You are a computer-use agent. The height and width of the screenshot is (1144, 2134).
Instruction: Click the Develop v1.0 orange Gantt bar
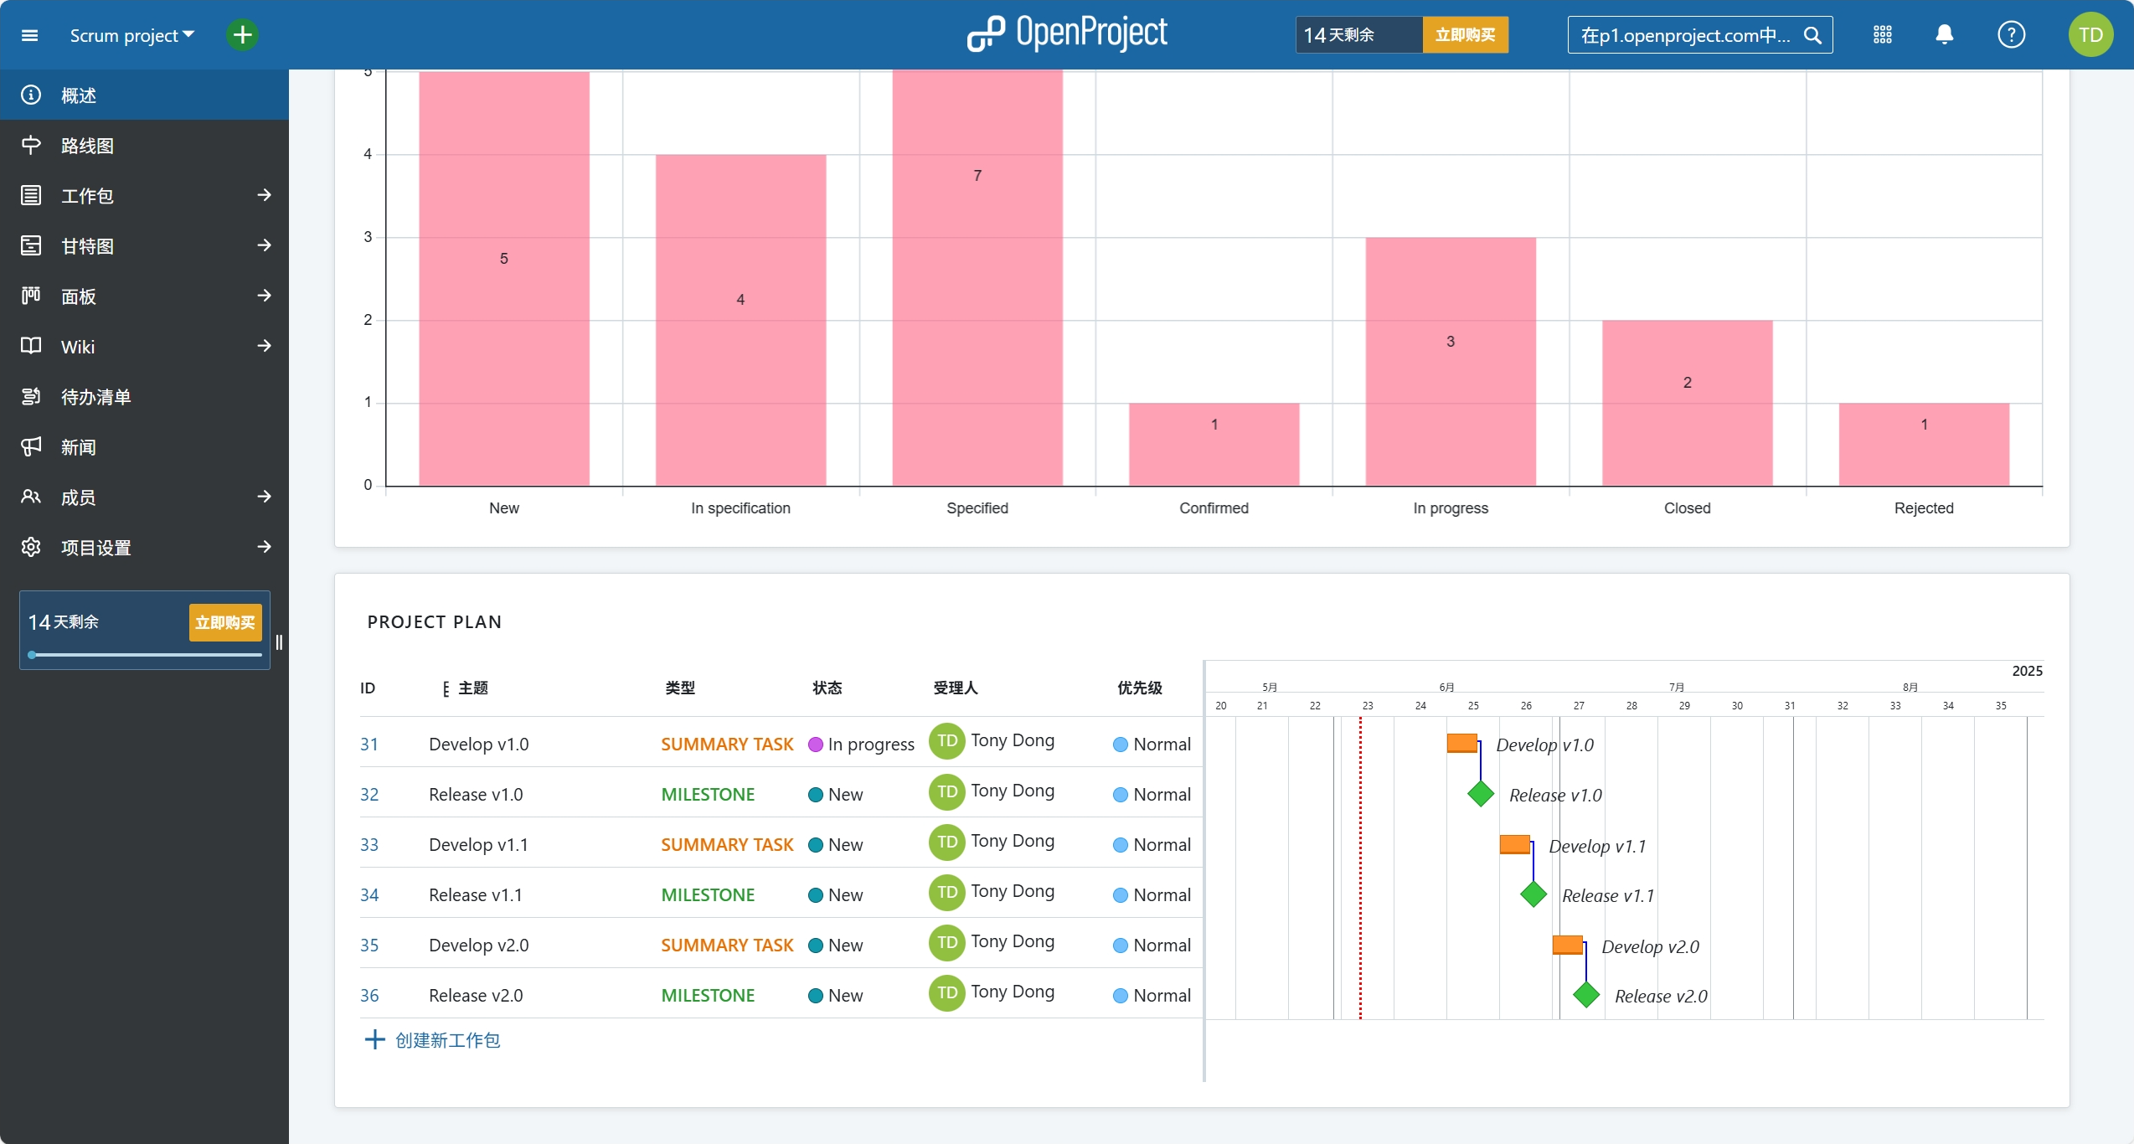[x=1462, y=743]
